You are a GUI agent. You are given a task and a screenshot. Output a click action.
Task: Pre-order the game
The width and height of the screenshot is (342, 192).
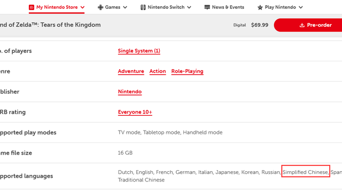308,25
